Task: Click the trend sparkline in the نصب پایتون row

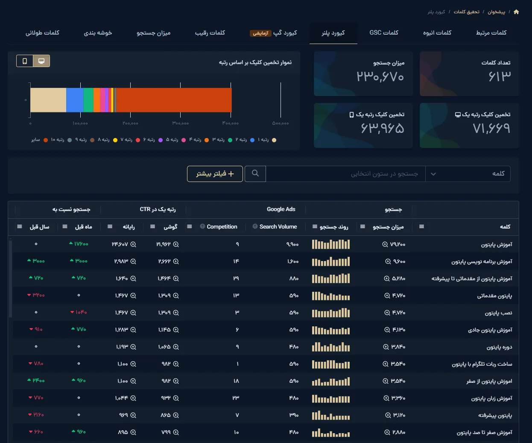Action: (331, 313)
